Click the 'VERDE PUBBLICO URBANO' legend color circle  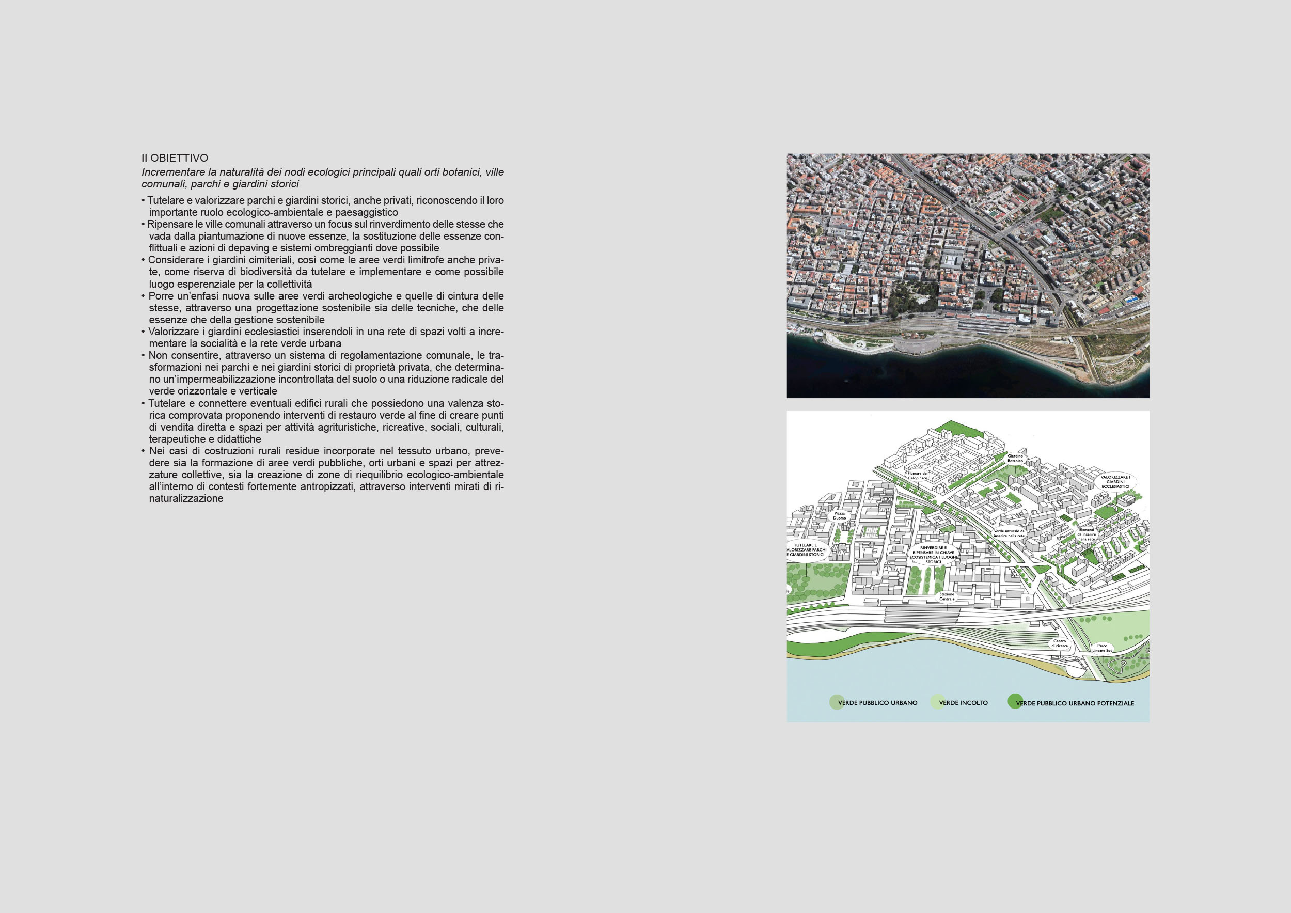tap(837, 702)
